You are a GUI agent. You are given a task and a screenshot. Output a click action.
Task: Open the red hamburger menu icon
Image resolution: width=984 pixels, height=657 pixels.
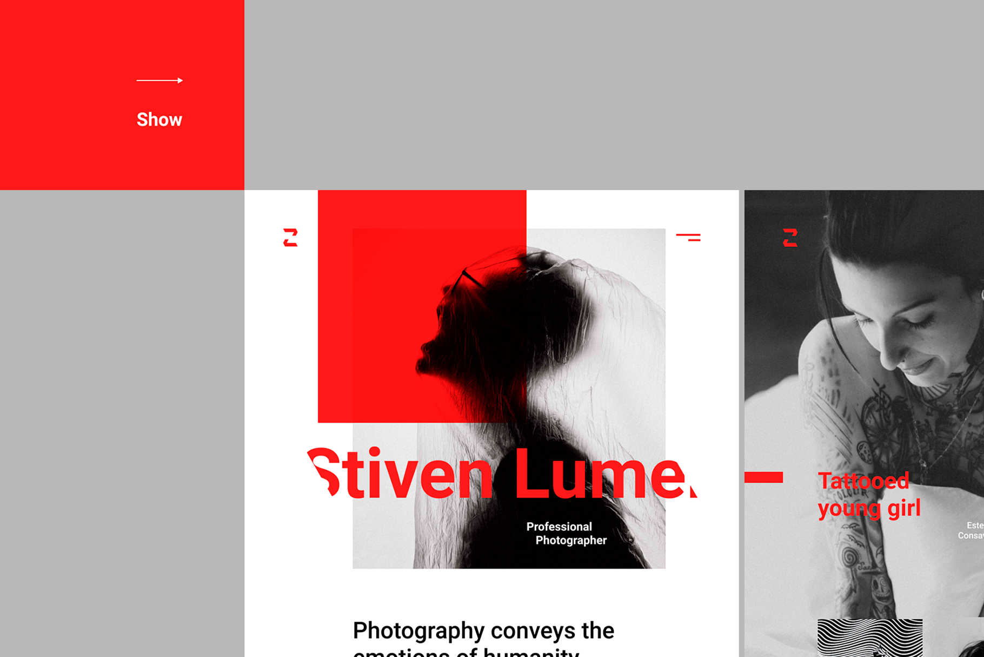click(x=688, y=237)
